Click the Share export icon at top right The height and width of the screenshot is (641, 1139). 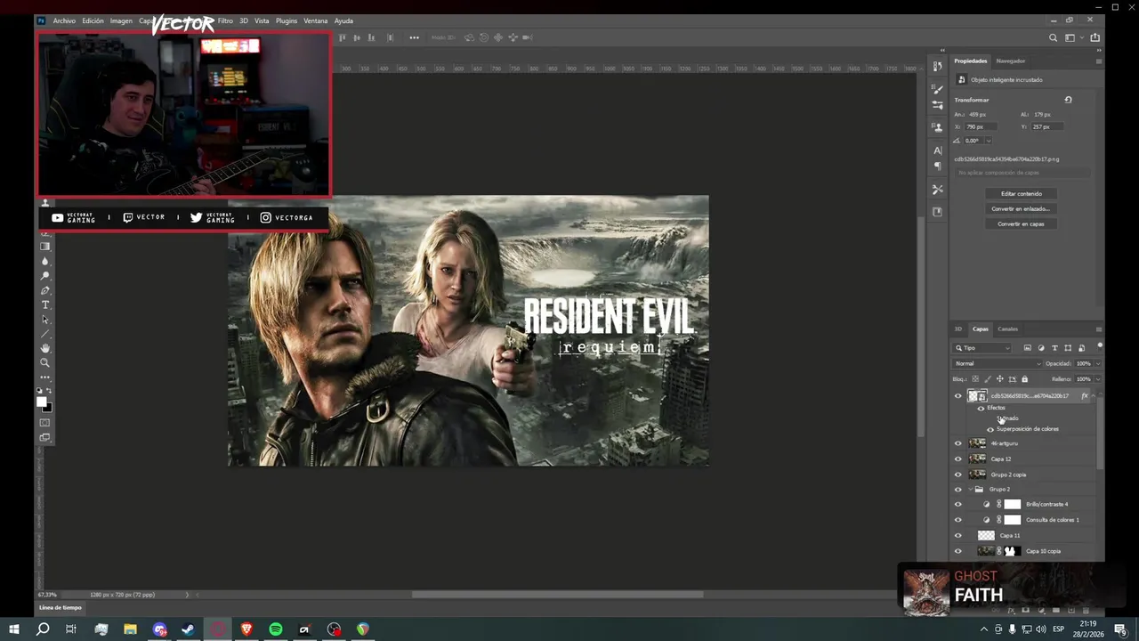click(1095, 37)
